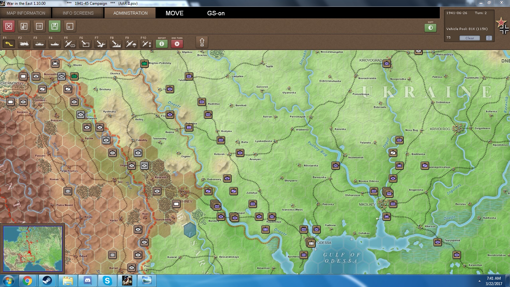
Task: Select the unit counter left of Khotin
Action: pos(55,63)
